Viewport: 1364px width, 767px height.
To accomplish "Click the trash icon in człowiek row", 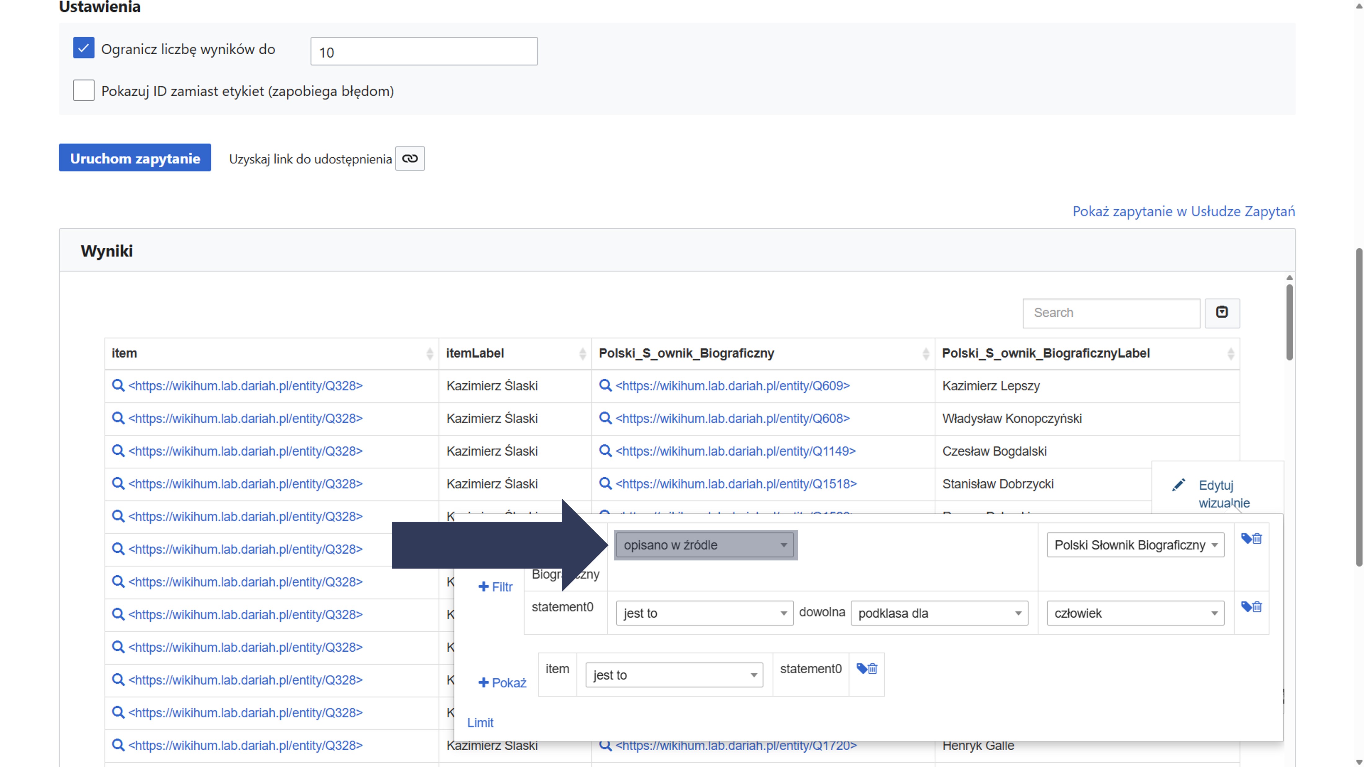I will (1258, 607).
